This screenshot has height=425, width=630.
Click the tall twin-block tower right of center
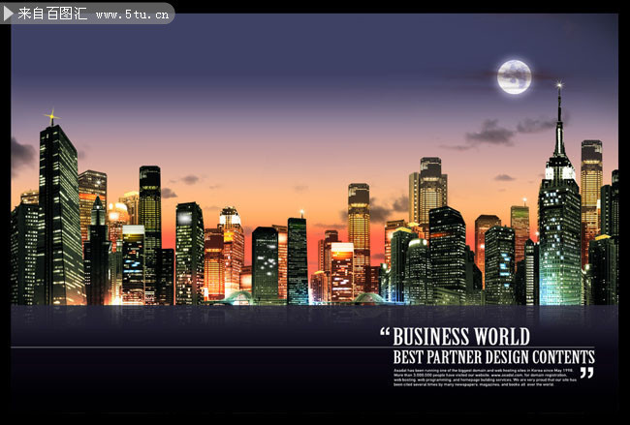pos(428,189)
